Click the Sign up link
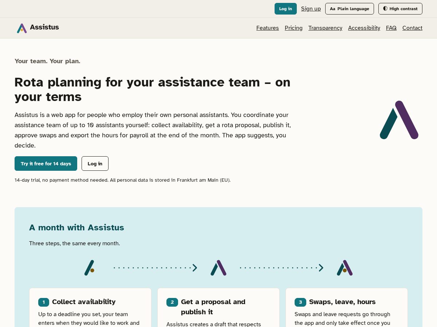The image size is (437, 327). click(311, 9)
